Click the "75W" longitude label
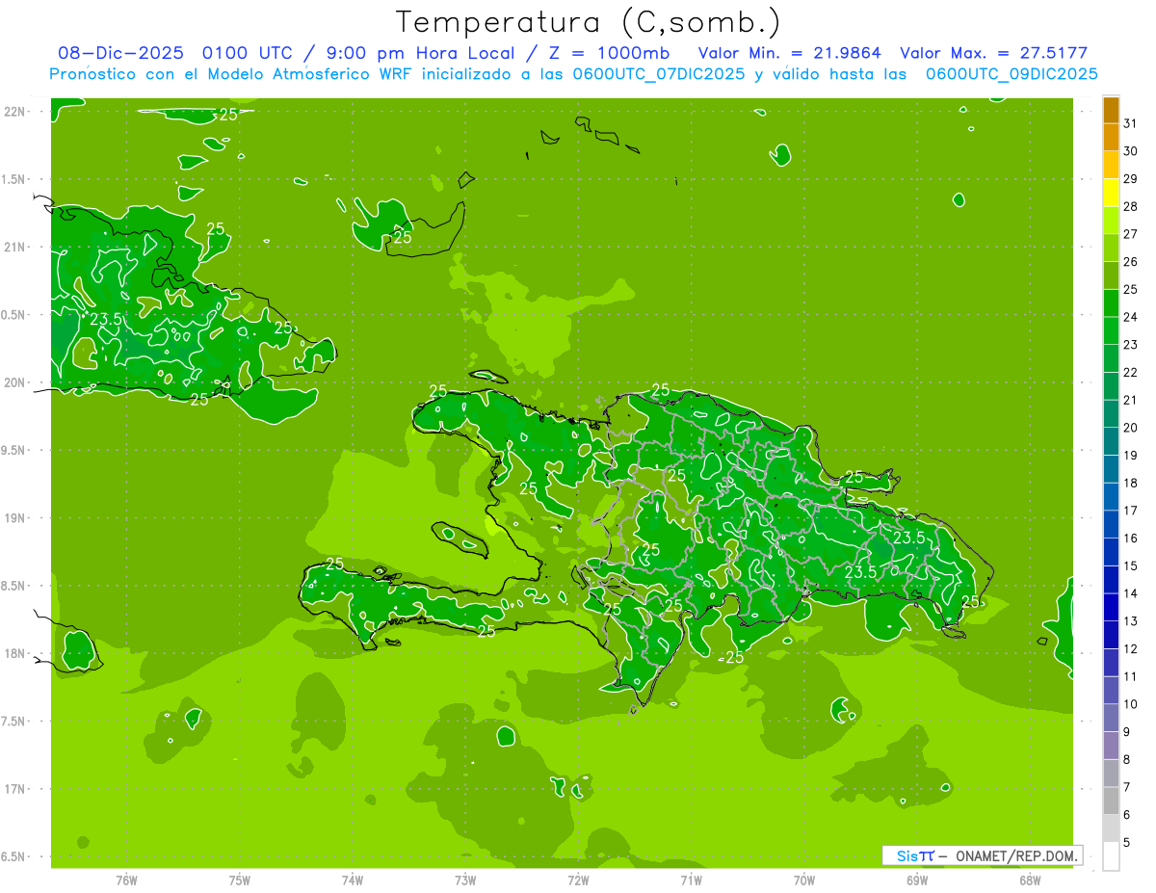 [240, 880]
